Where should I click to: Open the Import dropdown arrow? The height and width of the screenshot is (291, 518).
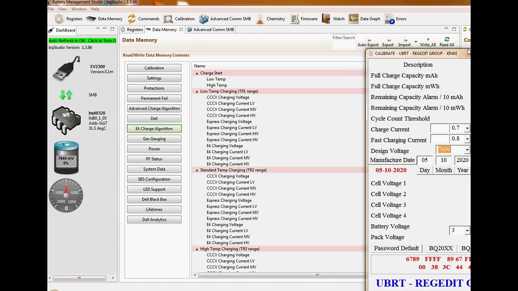416,42
